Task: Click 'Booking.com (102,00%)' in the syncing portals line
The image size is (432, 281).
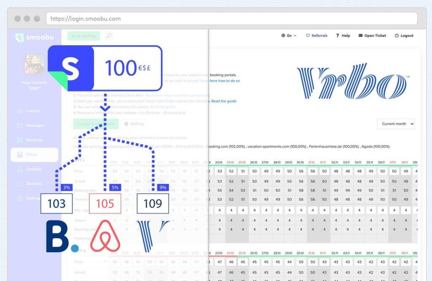Action: [225, 146]
